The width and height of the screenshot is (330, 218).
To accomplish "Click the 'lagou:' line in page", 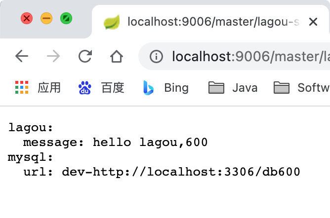I will (x=31, y=127).
